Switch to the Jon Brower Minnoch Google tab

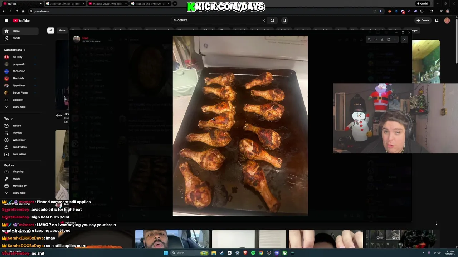[x=65, y=4]
